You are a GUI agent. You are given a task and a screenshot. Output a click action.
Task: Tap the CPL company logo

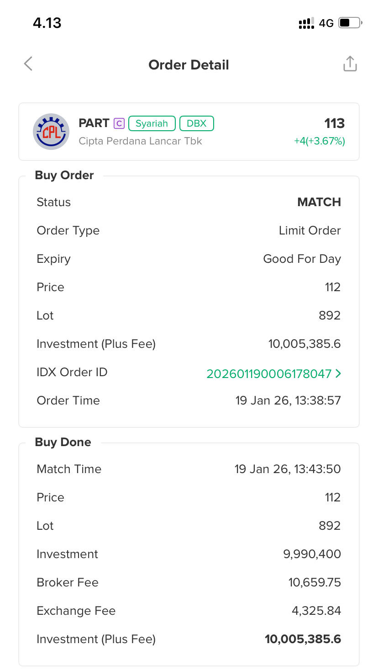(x=51, y=132)
